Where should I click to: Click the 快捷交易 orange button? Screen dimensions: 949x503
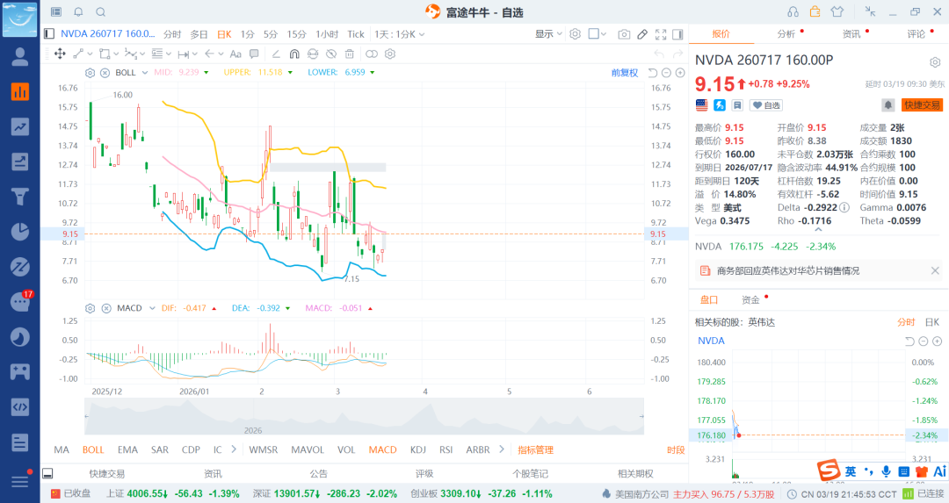click(923, 105)
